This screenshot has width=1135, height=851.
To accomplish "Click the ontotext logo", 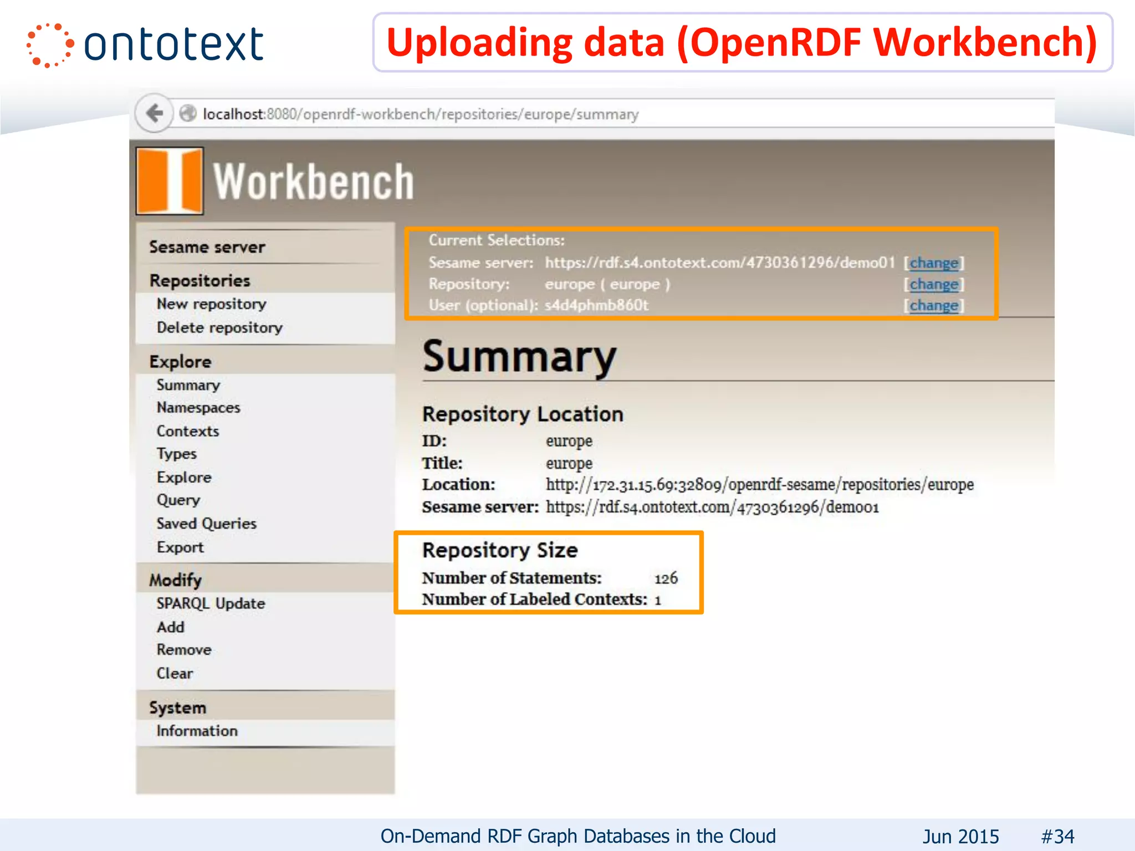I will click(145, 45).
